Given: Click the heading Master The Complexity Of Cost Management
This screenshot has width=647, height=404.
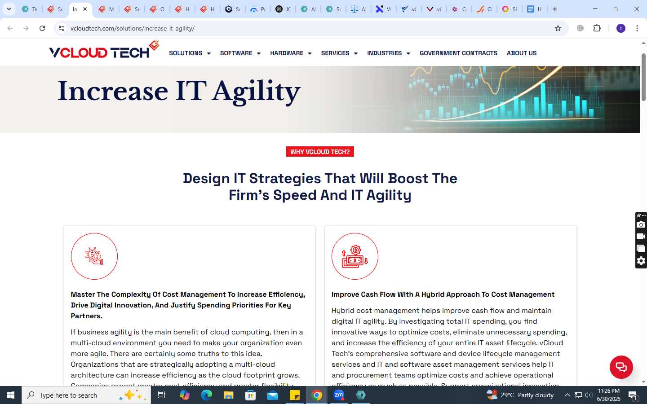Looking at the screenshot, I should [188, 305].
